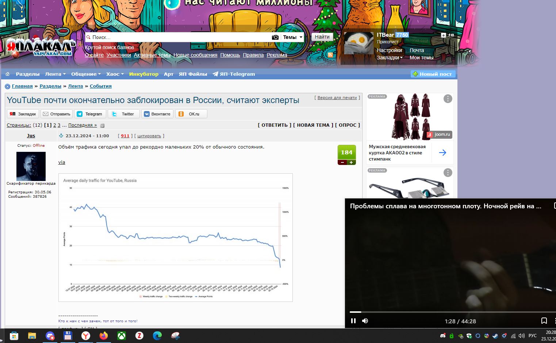Open Активные темы link
Viewport: 556px width, 343px height.
[x=152, y=55]
